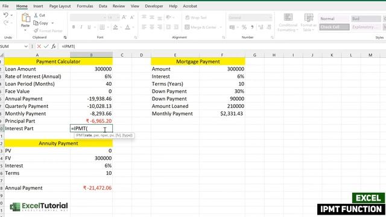Image resolution: width=386 pixels, height=217 pixels.
Task: Open the font name dropdown
Action: pos(104,17)
